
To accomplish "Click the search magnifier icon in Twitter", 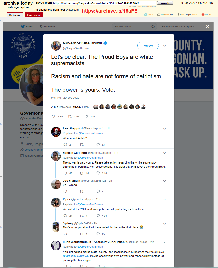I will coord(153,27).
